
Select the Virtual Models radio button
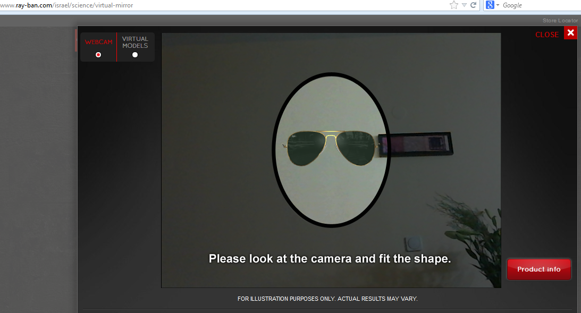tap(135, 55)
